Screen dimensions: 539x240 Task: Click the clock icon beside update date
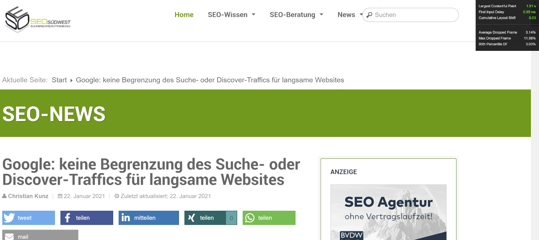point(117,196)
